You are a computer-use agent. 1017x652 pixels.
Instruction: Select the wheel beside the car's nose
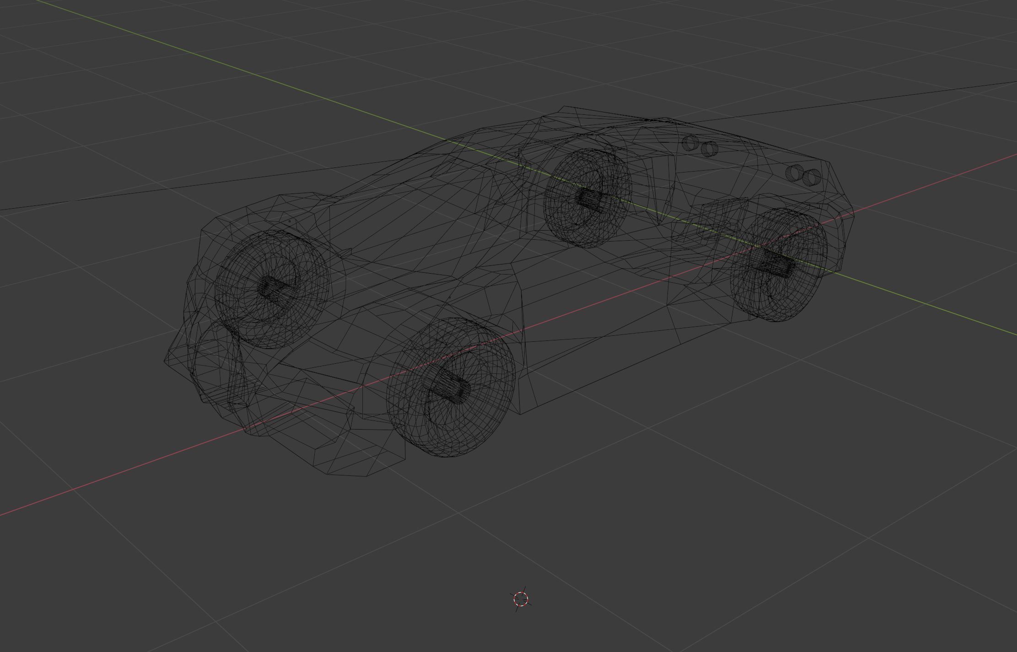(x=271, y=289)
